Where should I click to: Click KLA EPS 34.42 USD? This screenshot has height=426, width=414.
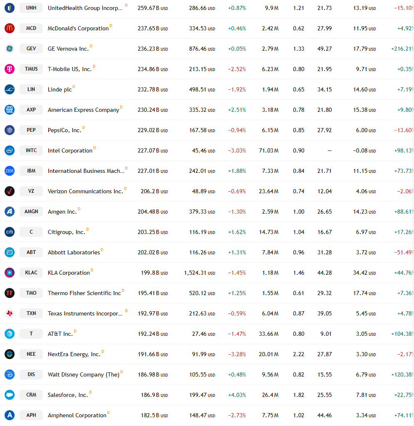coord(364,273)
